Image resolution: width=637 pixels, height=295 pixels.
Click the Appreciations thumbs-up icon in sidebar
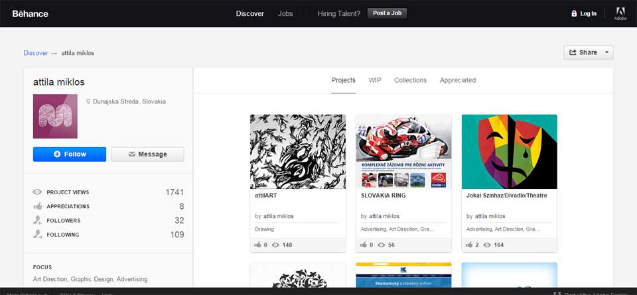coord(38,206)
